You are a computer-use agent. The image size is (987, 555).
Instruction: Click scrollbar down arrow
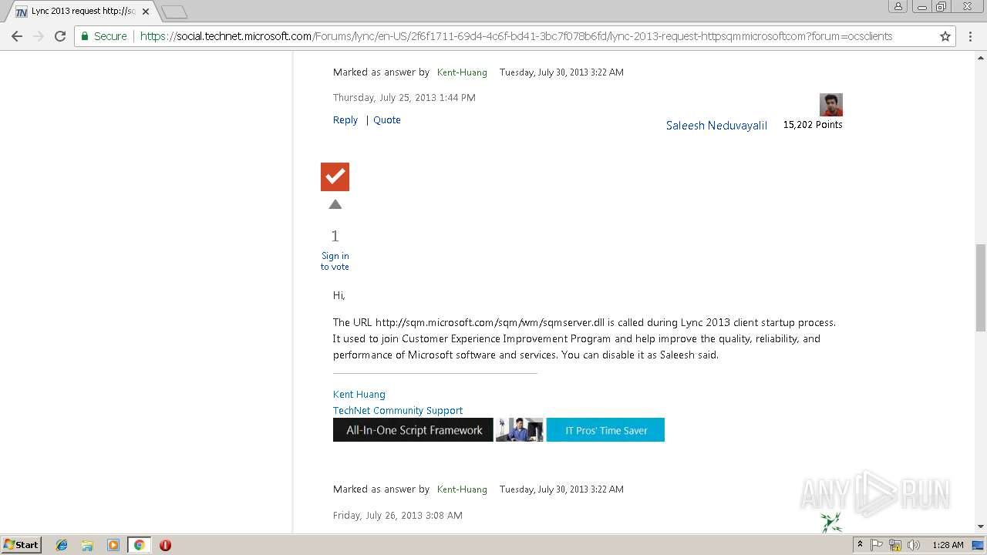pyautogui.click(x=981, y=526)
